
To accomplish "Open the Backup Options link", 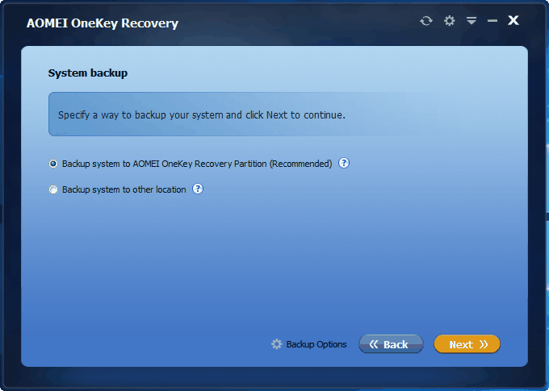I will (316, 344).
